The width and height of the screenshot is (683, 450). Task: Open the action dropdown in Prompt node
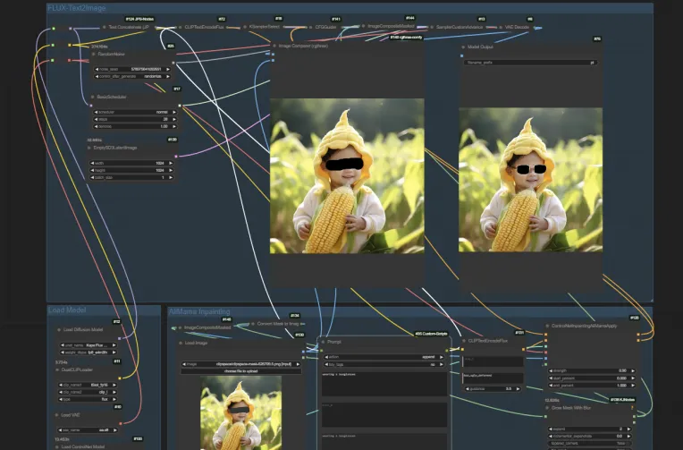click(384, 357)
